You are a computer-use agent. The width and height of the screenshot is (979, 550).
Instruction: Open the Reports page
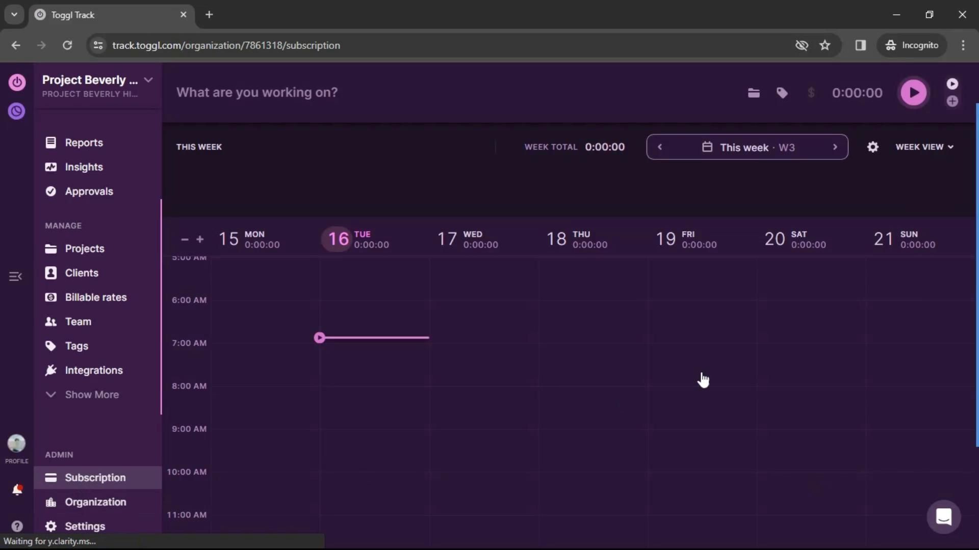coord(84,143)
